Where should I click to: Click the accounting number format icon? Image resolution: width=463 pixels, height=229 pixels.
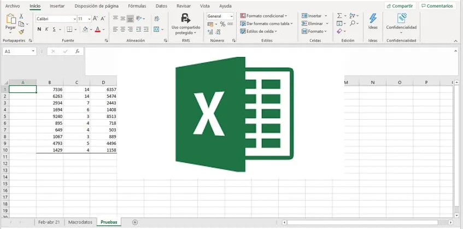pyautogui.click(x=210, y=24)
